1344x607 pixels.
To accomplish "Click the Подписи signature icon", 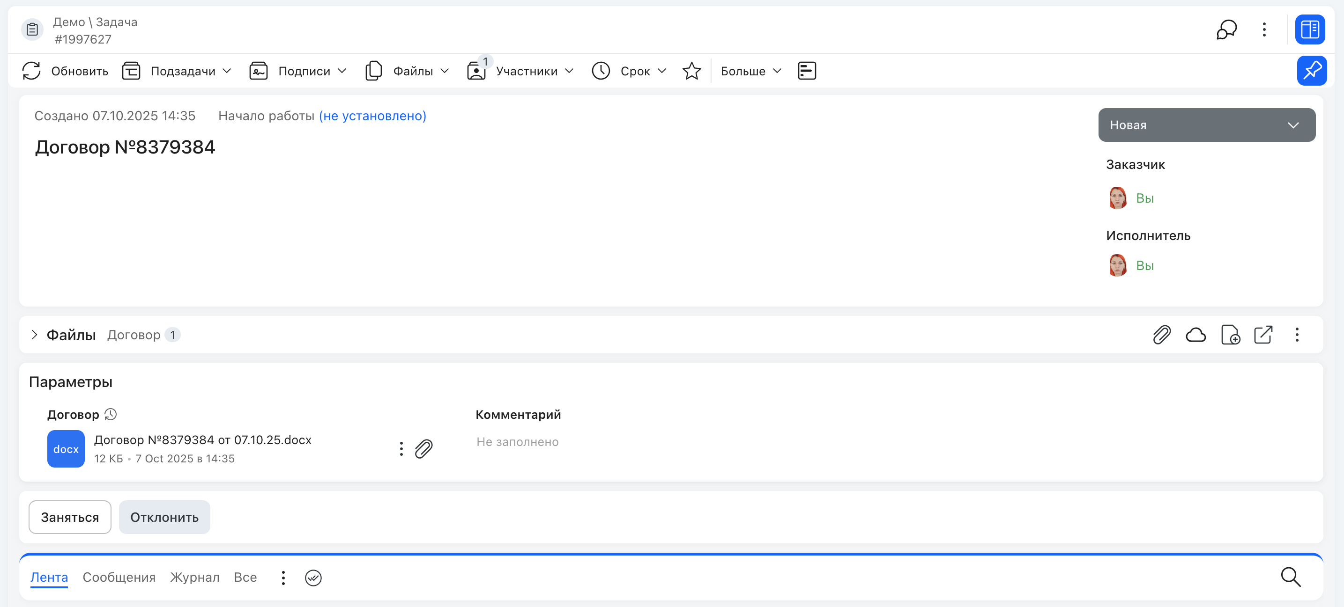I will (258, 71).
